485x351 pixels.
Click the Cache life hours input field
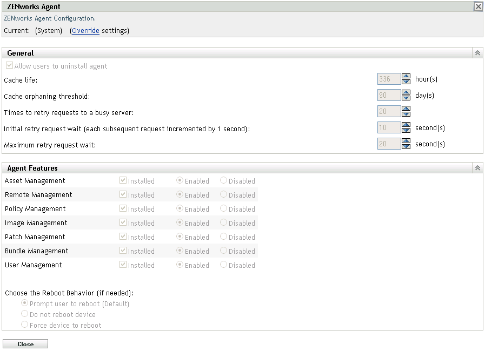389,79
